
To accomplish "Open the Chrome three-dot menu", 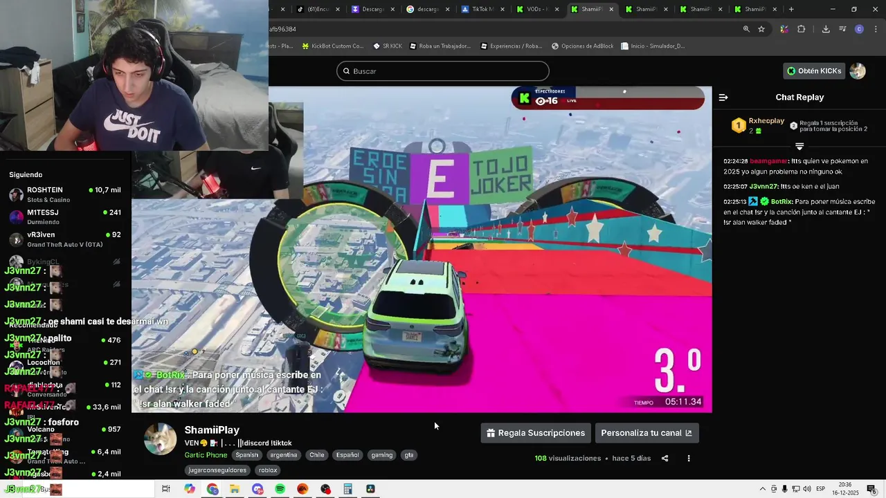I will click(x=874, y=29).
